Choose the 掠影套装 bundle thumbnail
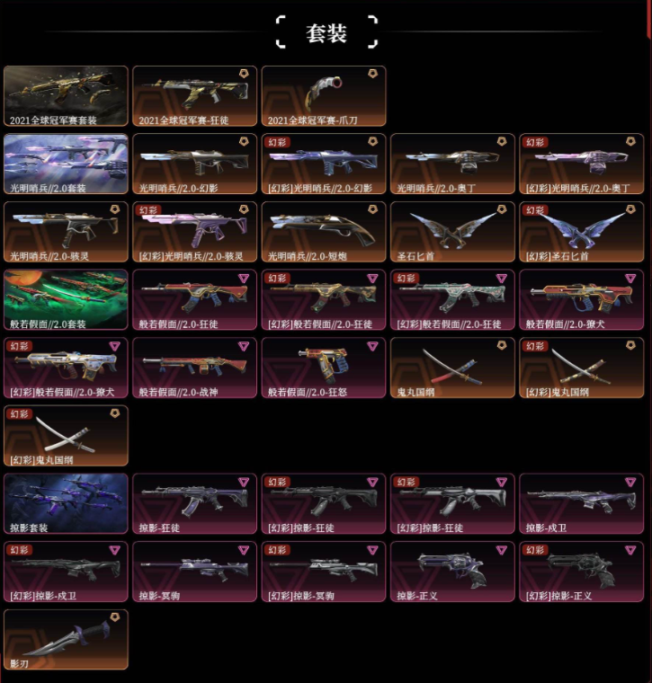This screenshot has height=683, width=652. [66, 503]
